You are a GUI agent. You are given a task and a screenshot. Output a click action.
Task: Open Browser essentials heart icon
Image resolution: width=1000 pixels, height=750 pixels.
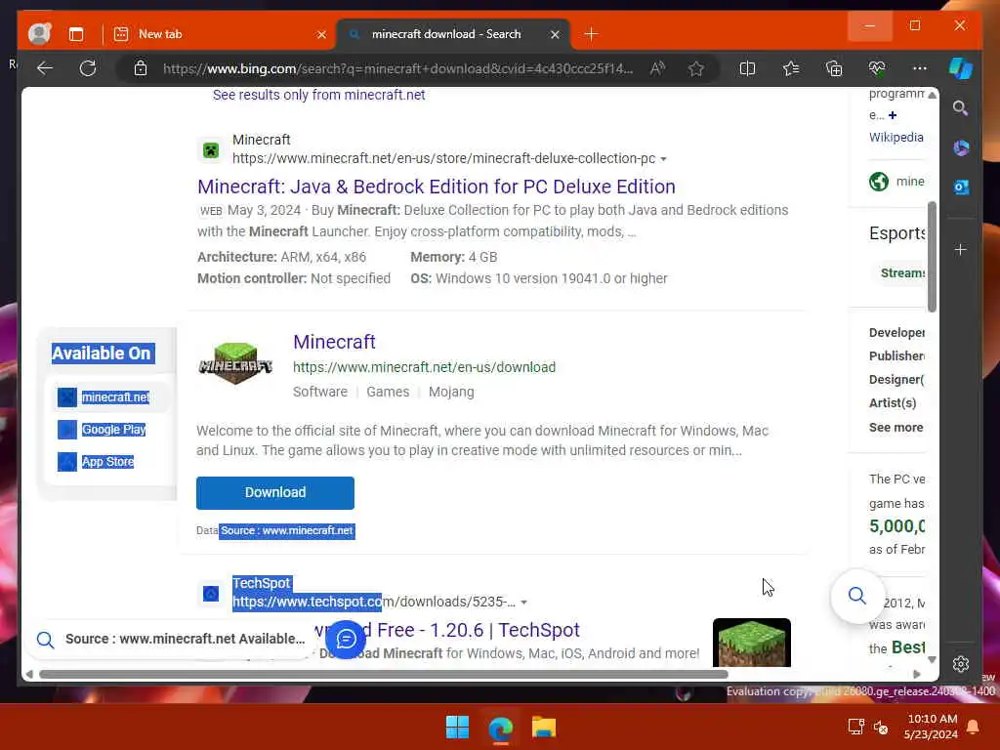click(x=877, y=68)
